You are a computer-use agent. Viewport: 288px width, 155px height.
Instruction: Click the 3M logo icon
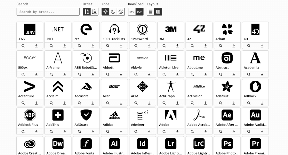tap(171, 29)
